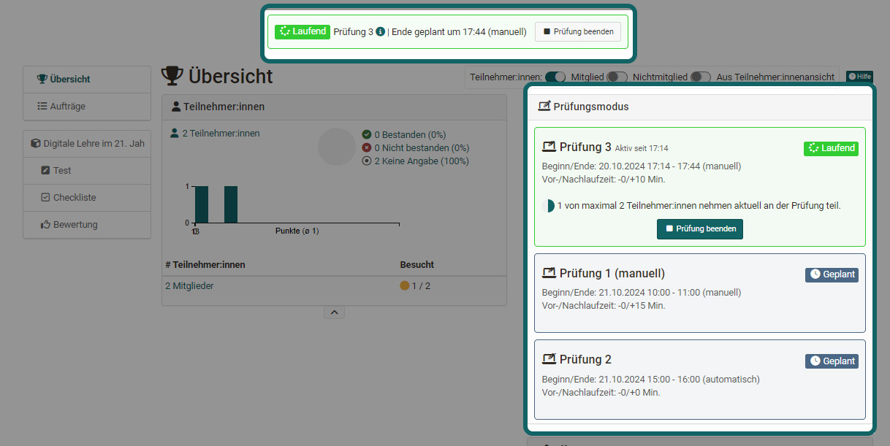Disable the Teilnehmer:innen toggle
The width and height of the screenshot is (890, 446).
point(556,75)
